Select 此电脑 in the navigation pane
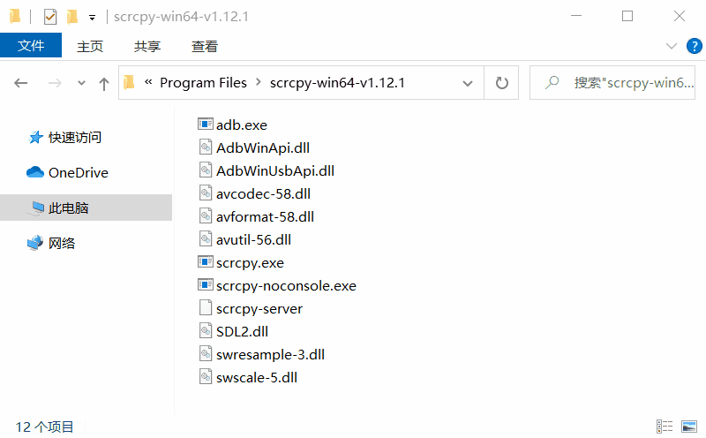Screen dimensions: 706x438 pyautogui.click(x=69, y=208)
